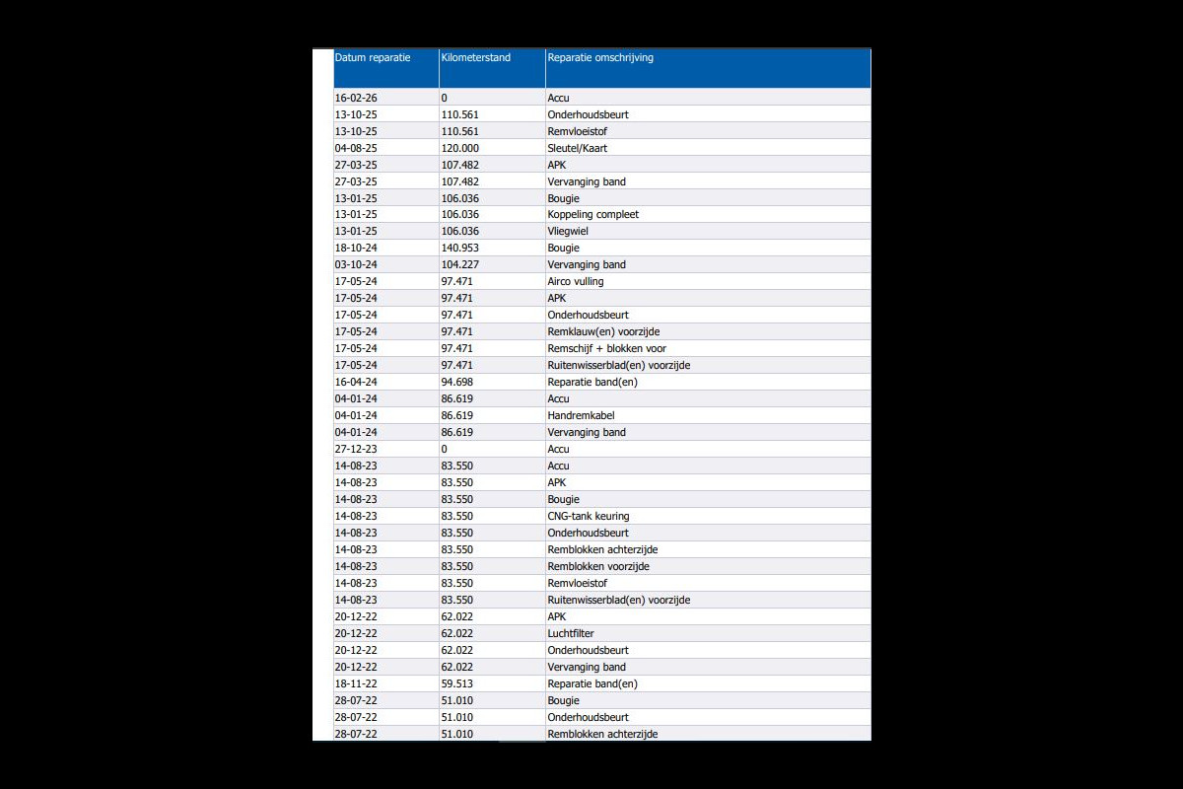The width and height of the screenshot is (1183, 789).
Task: Click the Reparatie omschrijving column header
Action: [600, 58]
